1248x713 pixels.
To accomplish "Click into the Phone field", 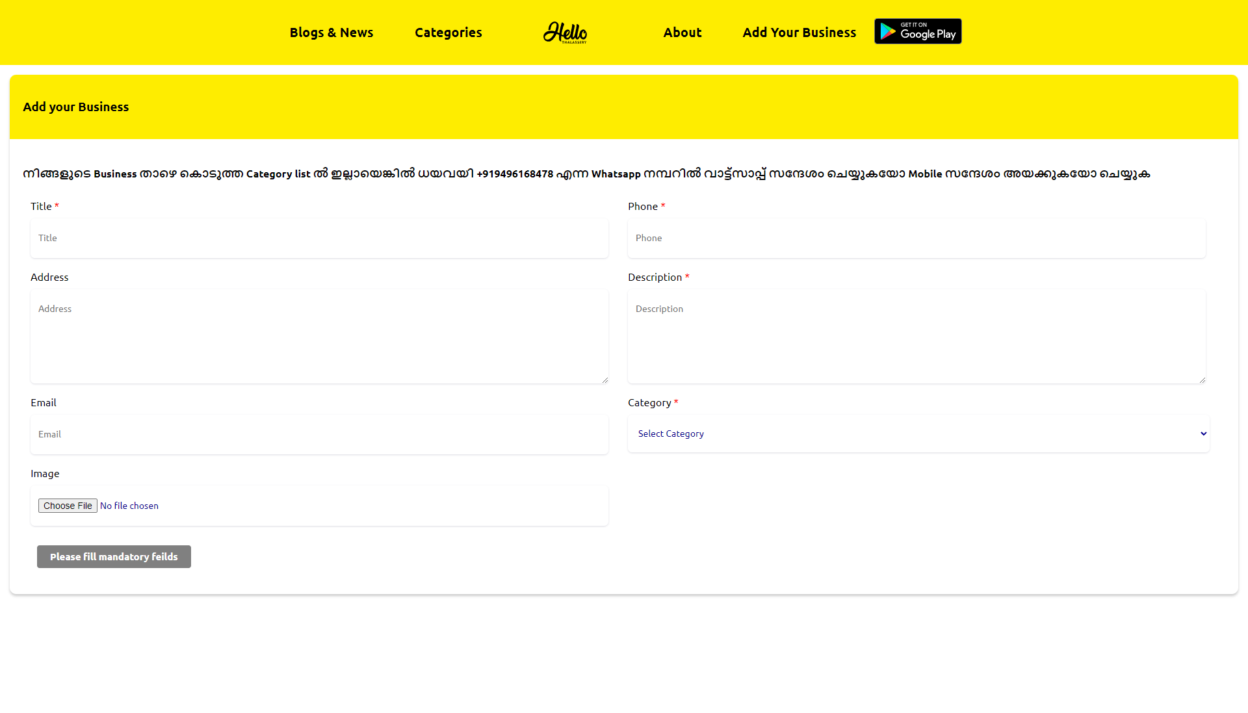I will 916,238.
